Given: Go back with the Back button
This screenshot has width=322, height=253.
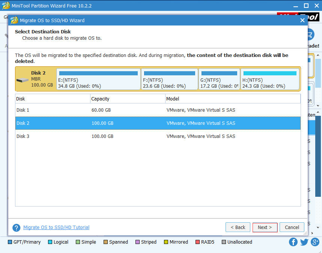Looking at the screenshot, I should tap(238, 228).
